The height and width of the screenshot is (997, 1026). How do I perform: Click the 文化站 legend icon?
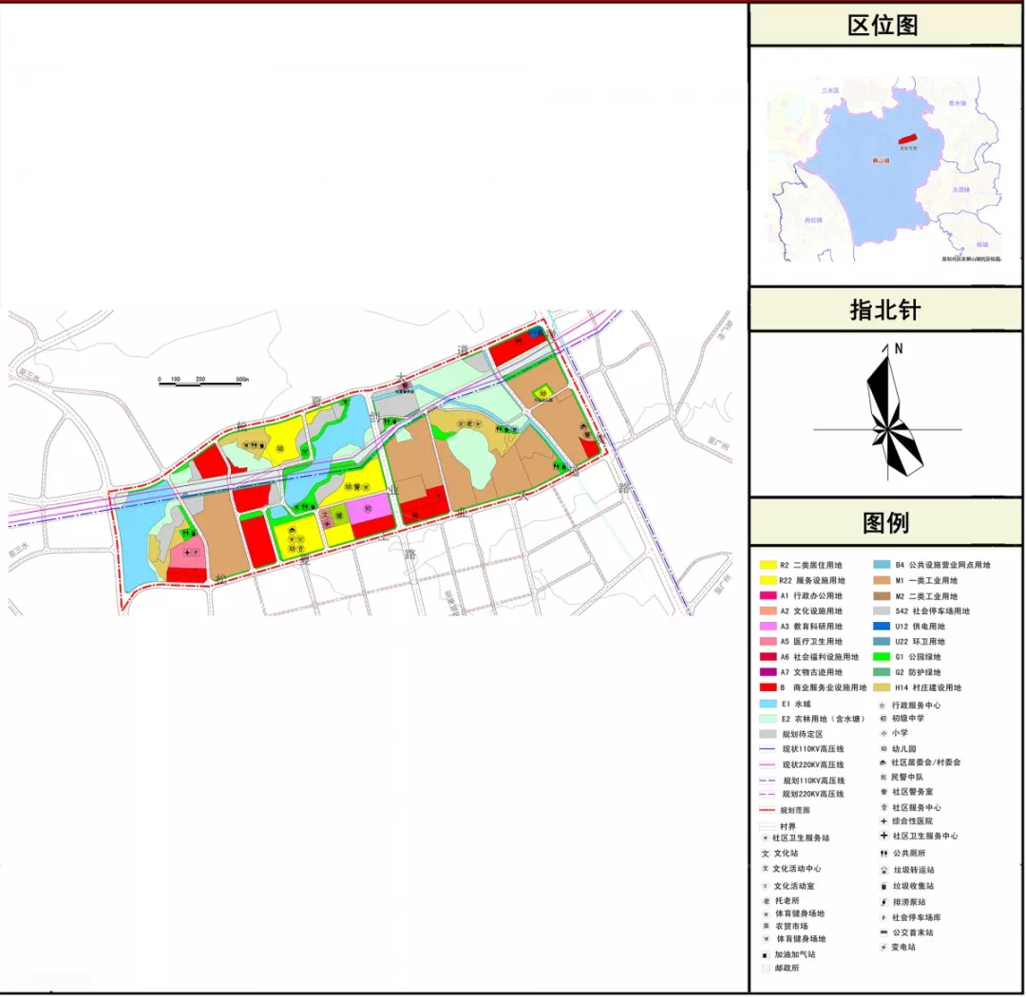[x=765, y=853]
